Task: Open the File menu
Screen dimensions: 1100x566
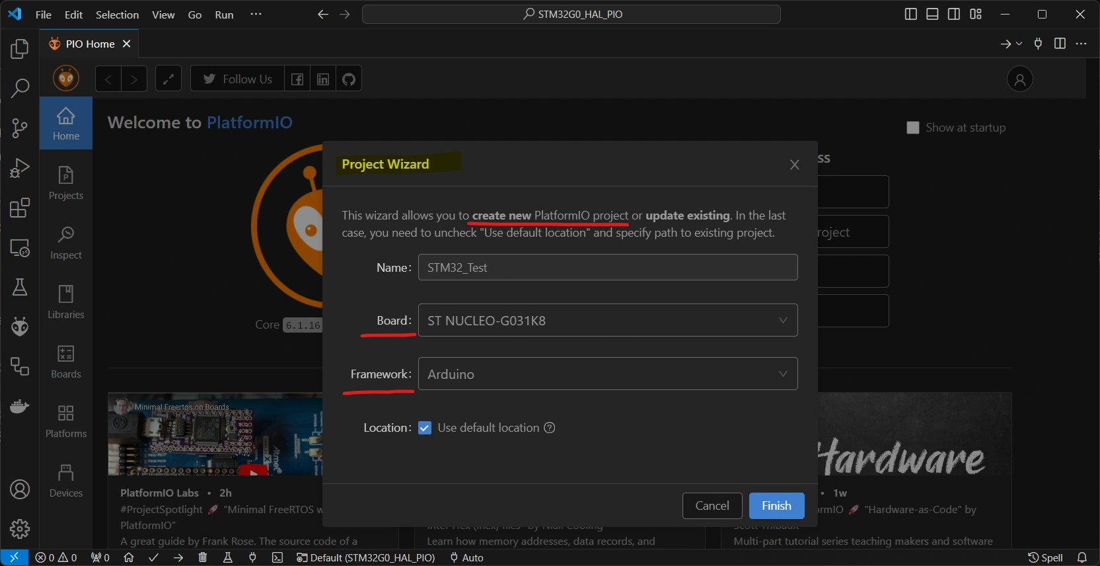Action: 44,15
